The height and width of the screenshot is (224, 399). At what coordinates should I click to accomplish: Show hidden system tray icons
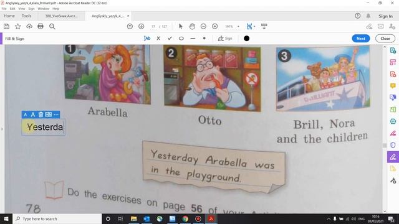point(329,218)
